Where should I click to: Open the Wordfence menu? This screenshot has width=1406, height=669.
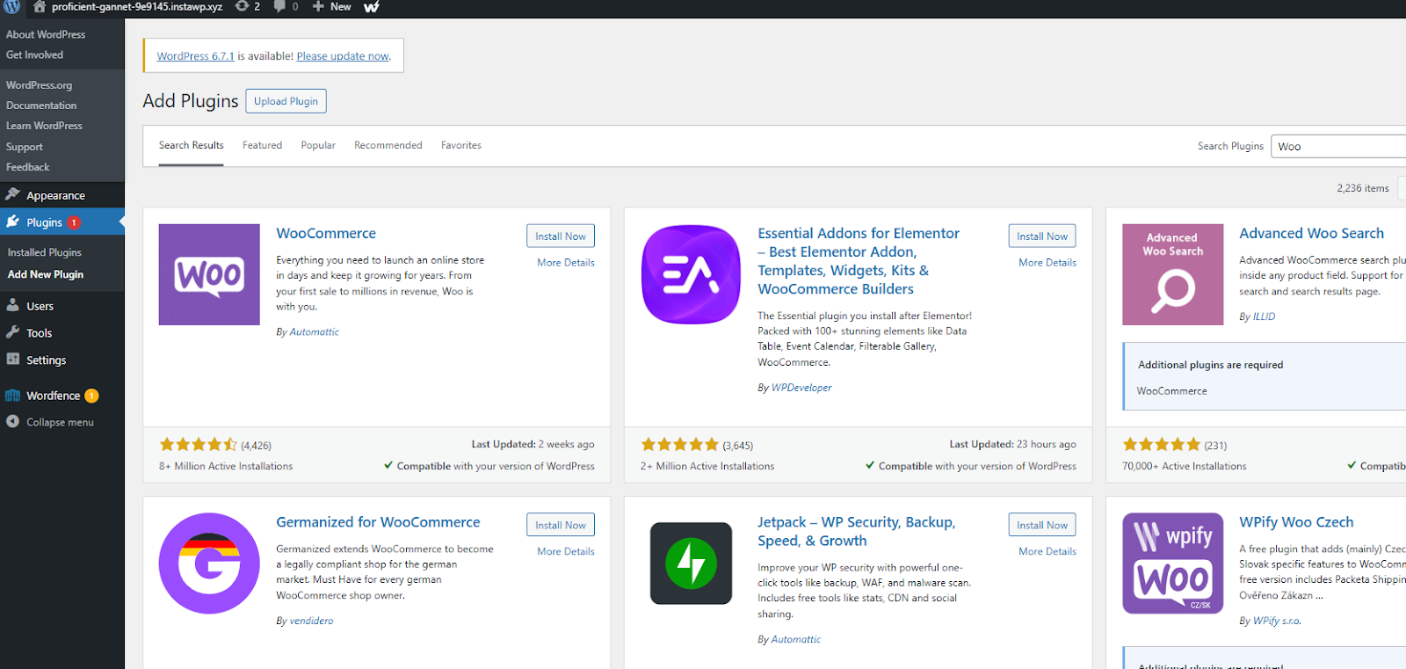click(x=62, y=396)
